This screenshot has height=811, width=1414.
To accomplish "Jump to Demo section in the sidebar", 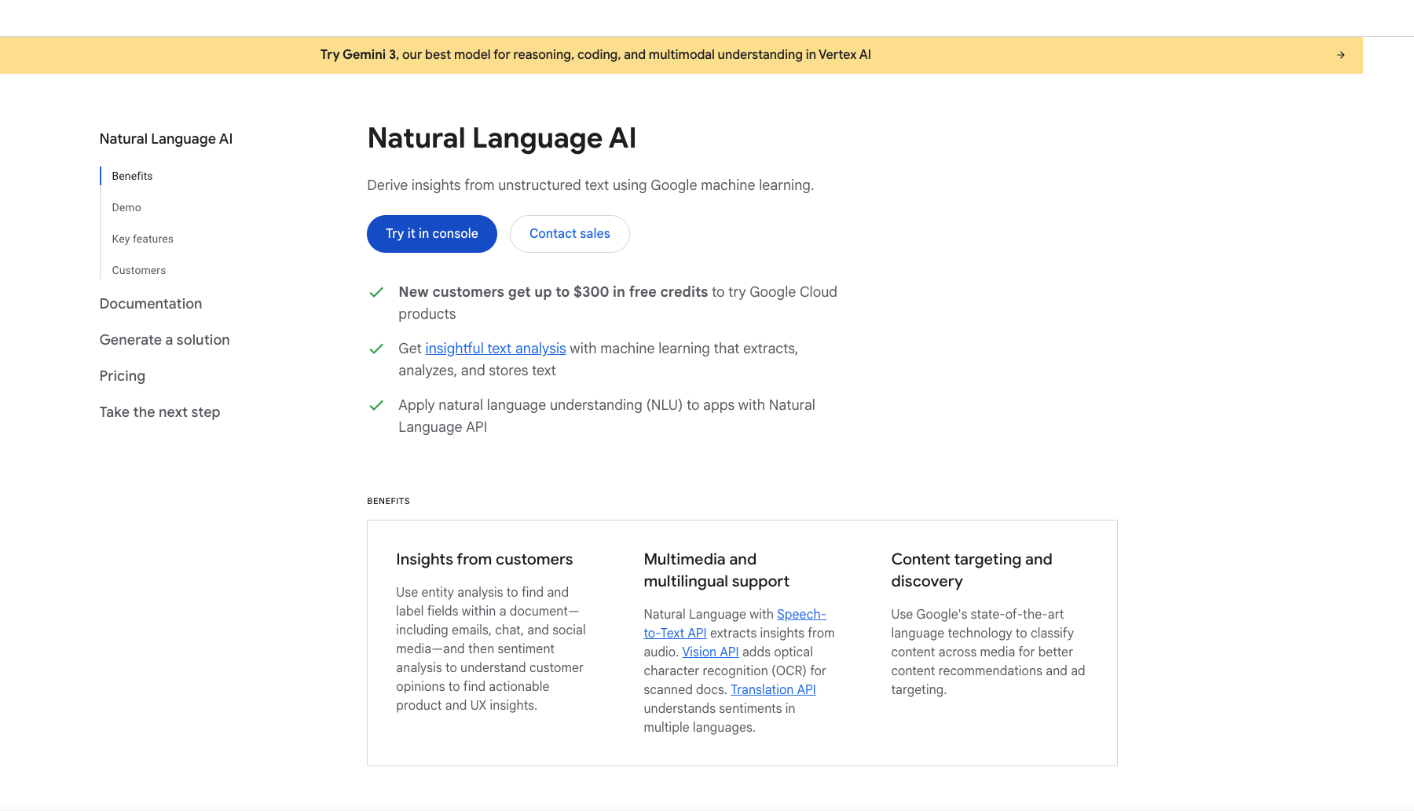I will tap(126, 207).
